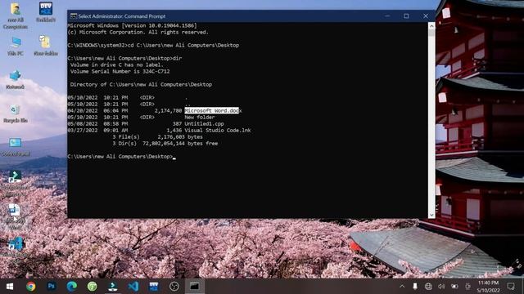Click the cd command line text

click(x=153, y=46)
